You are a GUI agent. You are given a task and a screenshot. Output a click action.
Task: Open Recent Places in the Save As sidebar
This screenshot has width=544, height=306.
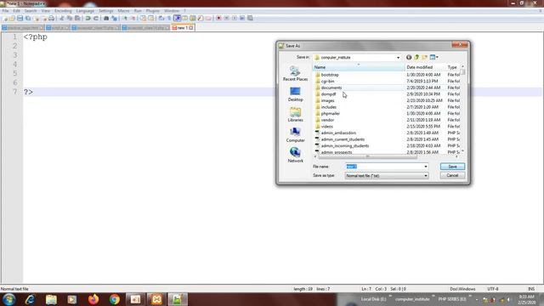click(x=295, y=74)
